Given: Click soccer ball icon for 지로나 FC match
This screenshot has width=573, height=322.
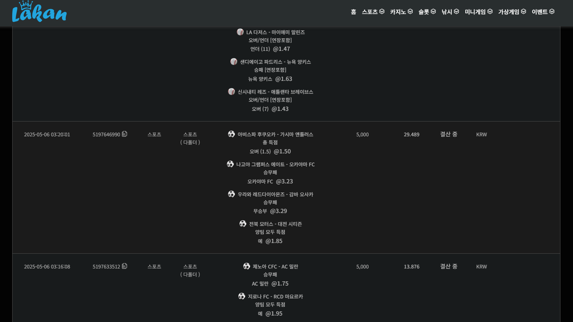Looking at the screenshot, I should (x=242, y=296).
